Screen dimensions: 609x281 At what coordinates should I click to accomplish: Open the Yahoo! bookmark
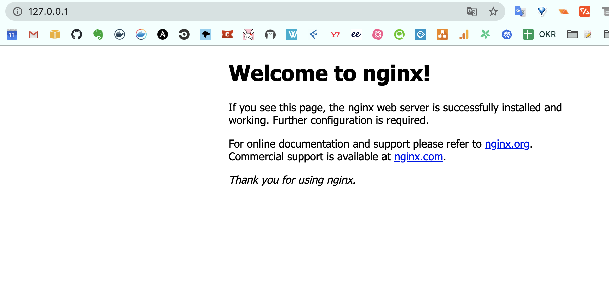[335, 34]
